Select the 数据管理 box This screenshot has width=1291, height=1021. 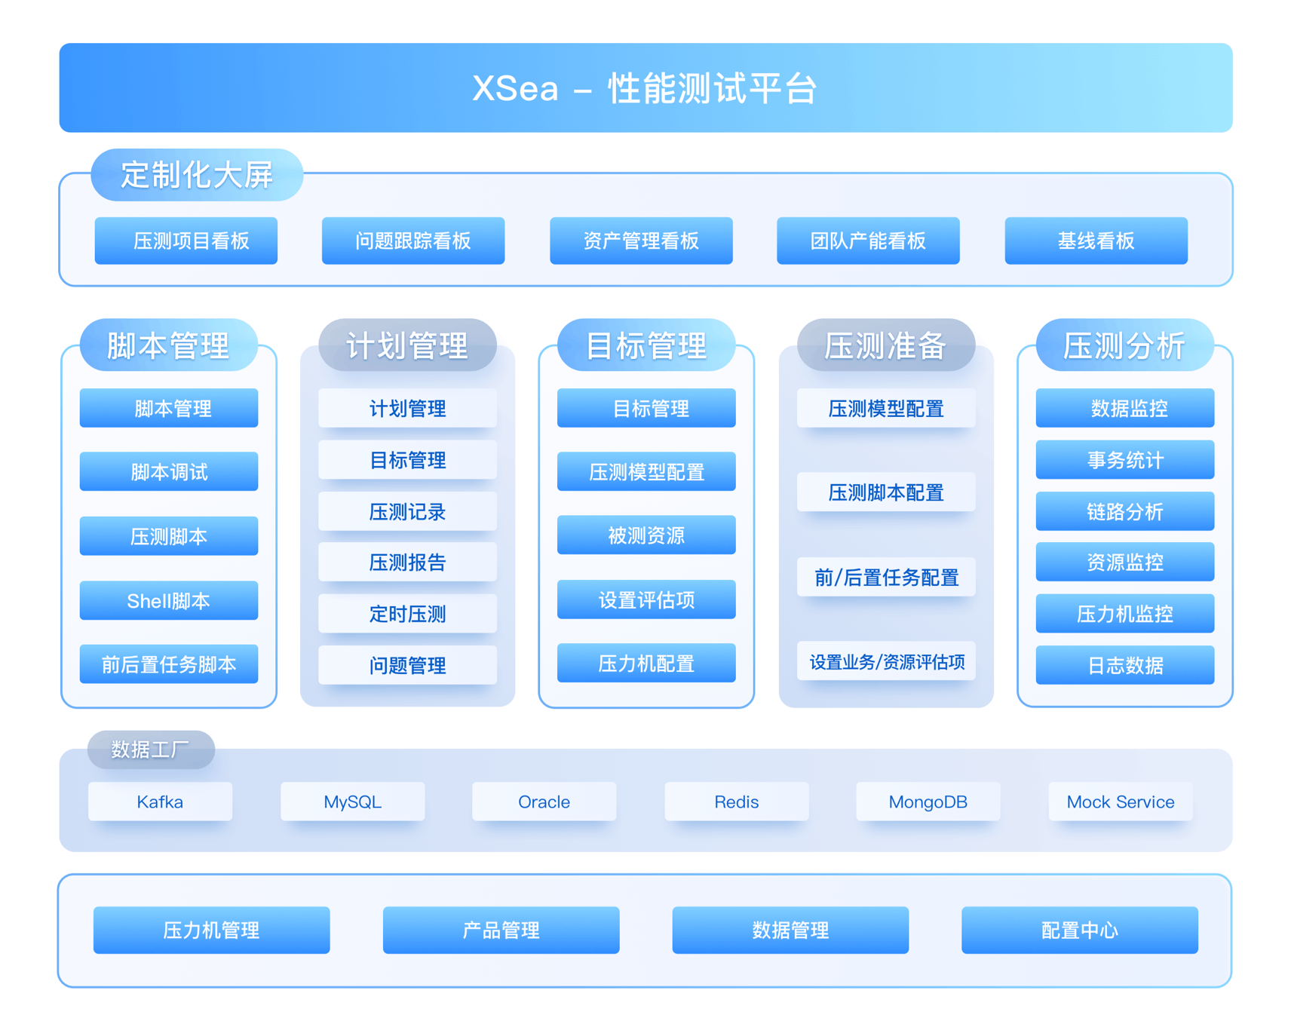pos(790,930)
